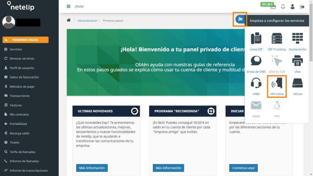
Task: Open the user account icon
Action: click(292, 6)
